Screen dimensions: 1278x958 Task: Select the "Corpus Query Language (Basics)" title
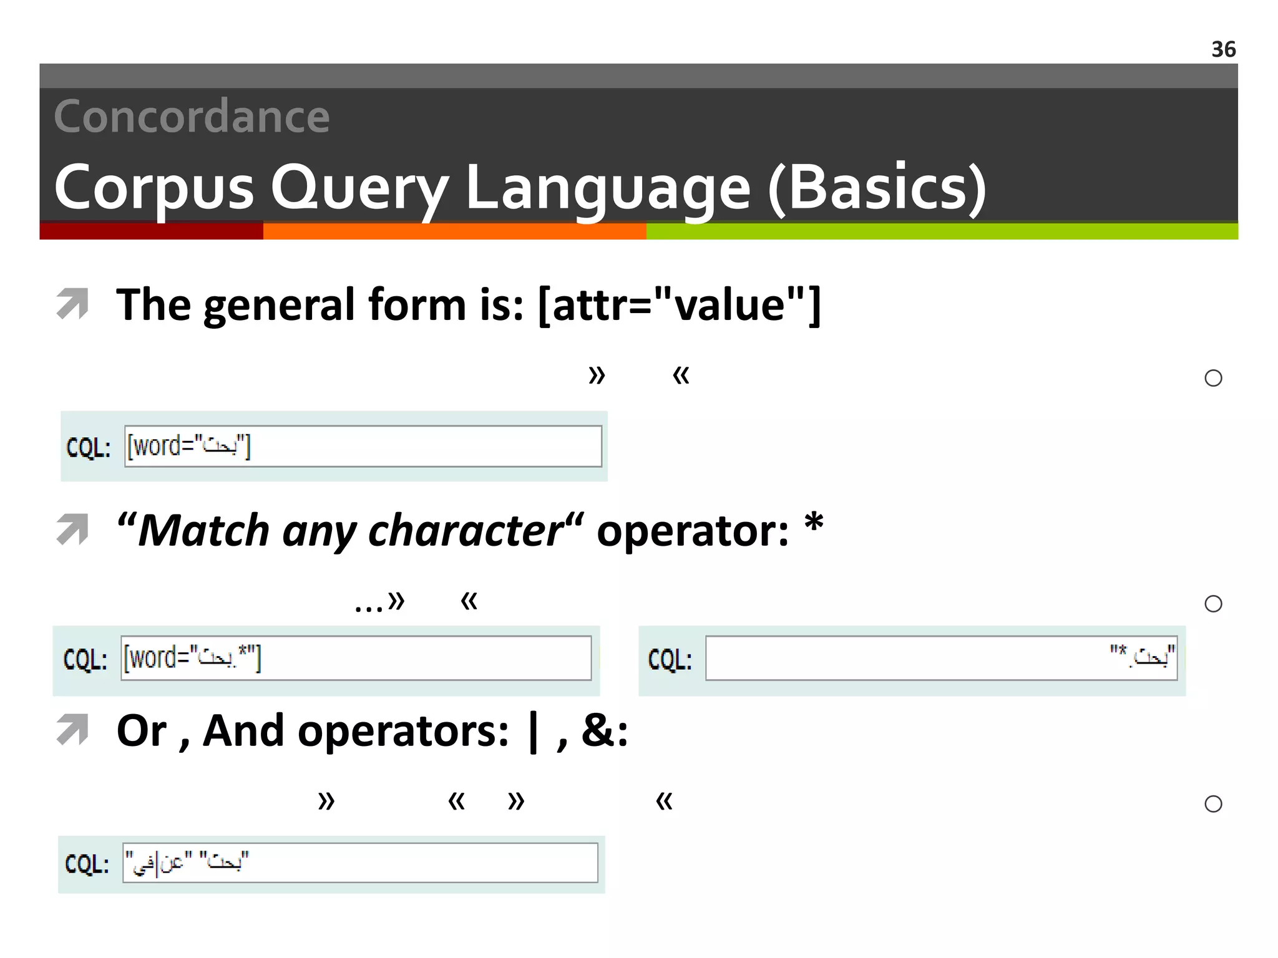520,187
